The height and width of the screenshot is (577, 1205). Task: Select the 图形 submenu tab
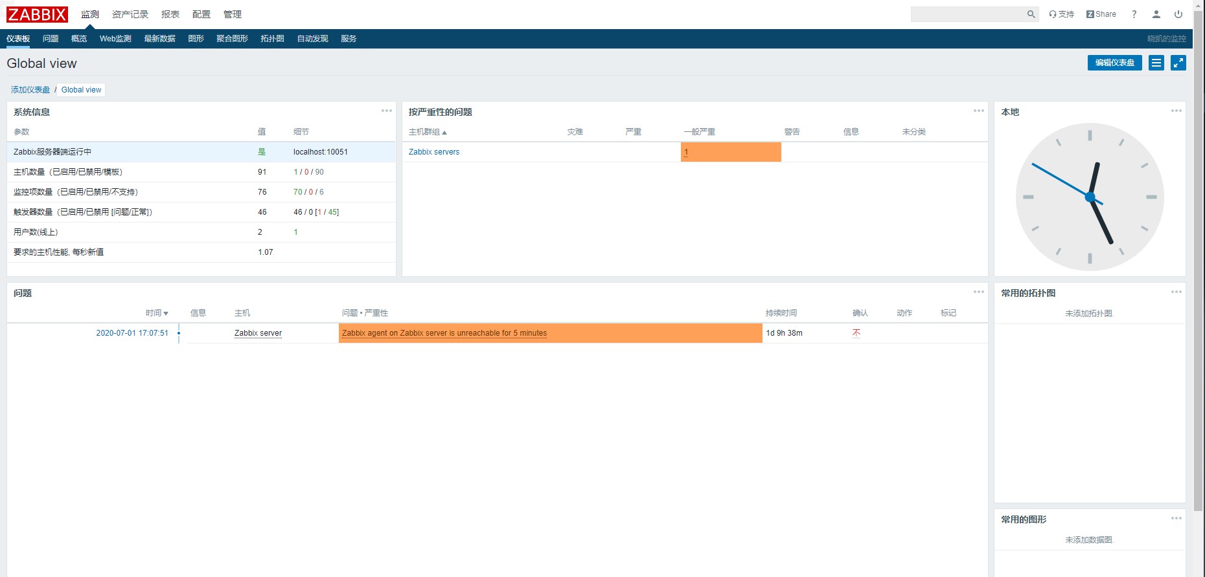pos(196,39)
